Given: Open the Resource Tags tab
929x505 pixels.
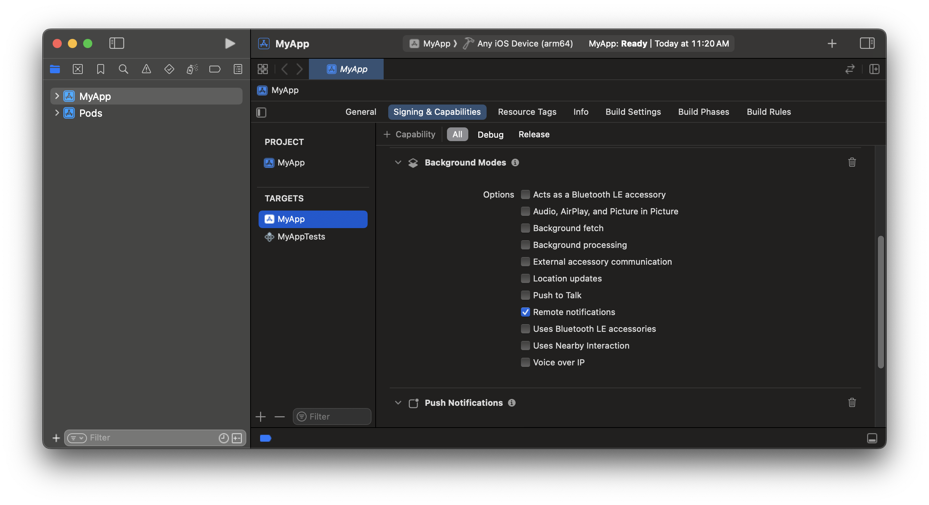Looking at the screenshot, I should pyautogui.click(x=527, y=112).
